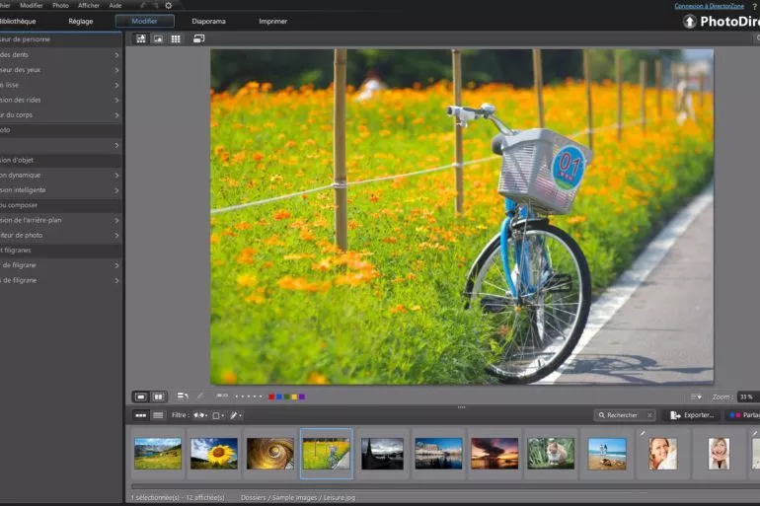Select the cat in grass thumbnail
This screenshot has height=506, width=760.
coord(551,454)
